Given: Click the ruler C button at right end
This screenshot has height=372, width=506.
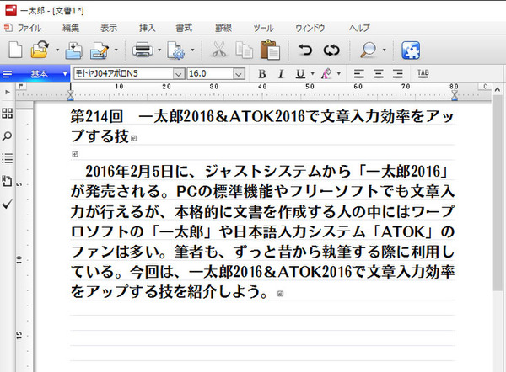Looking at the screenshot, I should (x=485, y=87).
